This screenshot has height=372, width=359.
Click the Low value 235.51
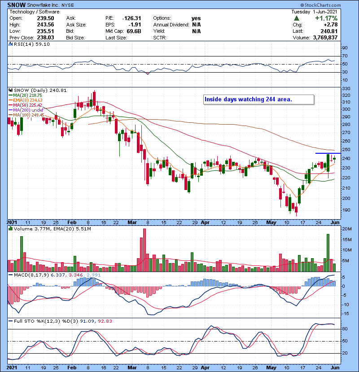(x=45, y=31)
